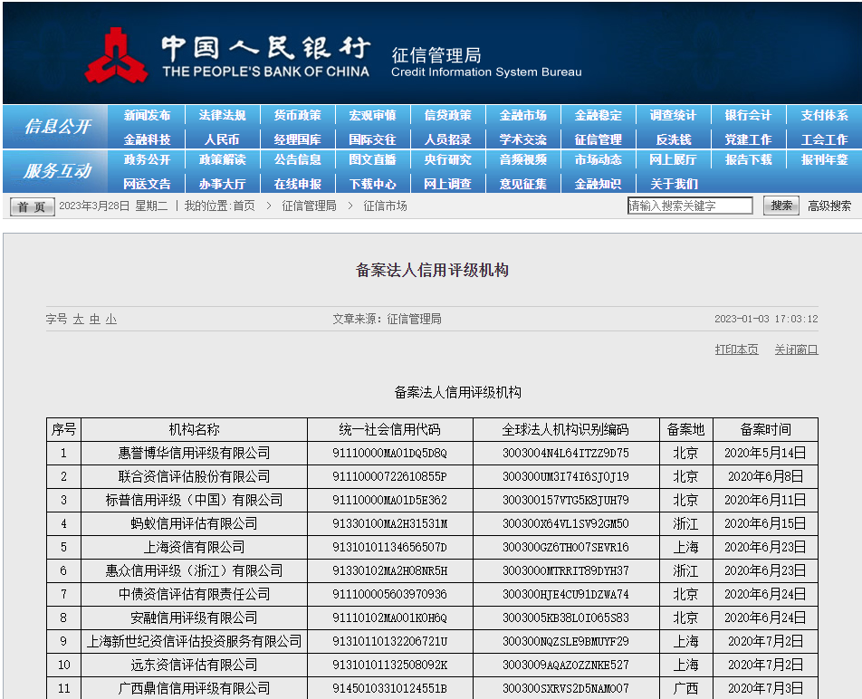Open 支付体系 navigation item
This screenshot has width=862, height=699.
(x=824, y=115)
